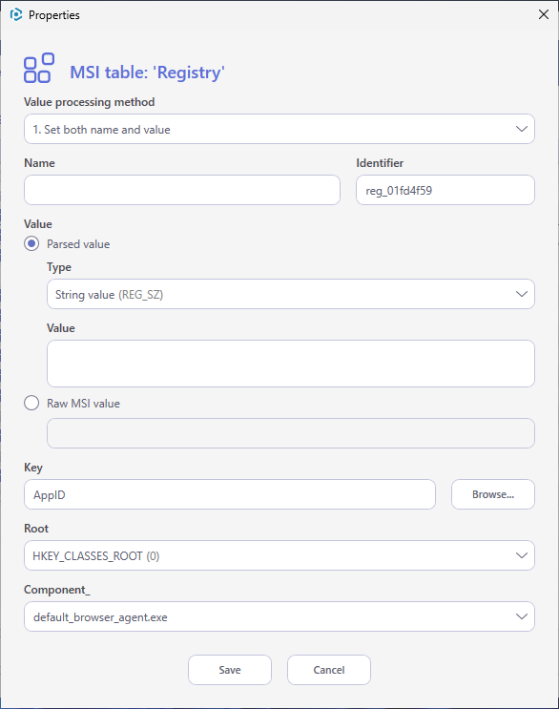Expand the Component_ dropdown list
This screenshot has width=559, height=709.
(279, 616)
